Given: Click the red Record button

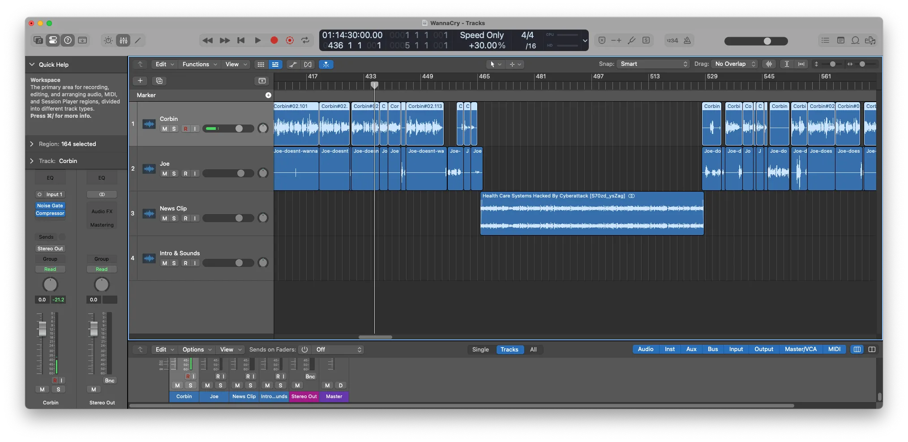Looking at the screenshot, I should (x=274, y=40).
